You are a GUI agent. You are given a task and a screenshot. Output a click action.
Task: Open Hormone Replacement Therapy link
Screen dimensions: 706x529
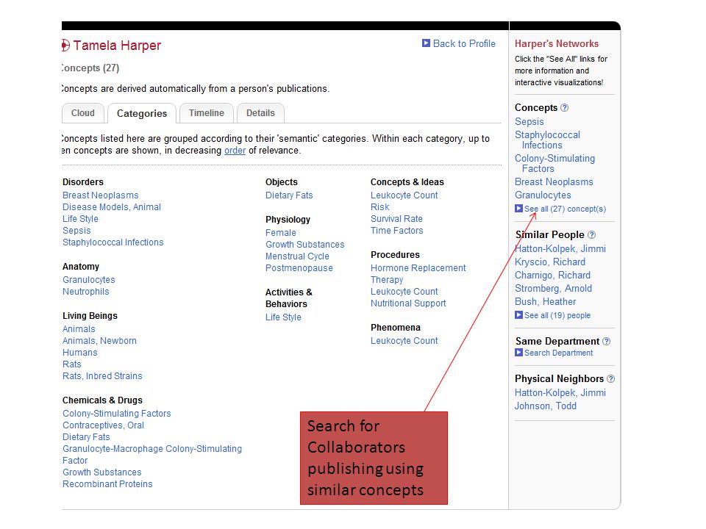click(x=418, y=273)
